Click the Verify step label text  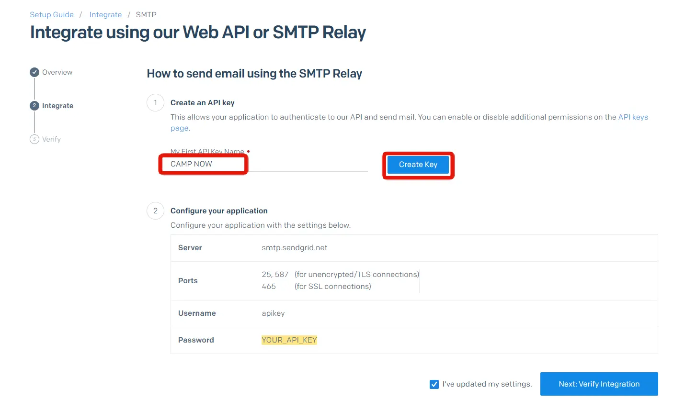pyautogui.click(x=51, y=139)
